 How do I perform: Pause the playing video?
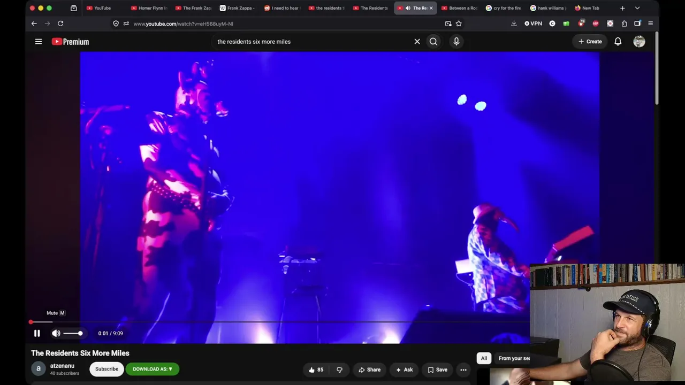click(37, 333)
